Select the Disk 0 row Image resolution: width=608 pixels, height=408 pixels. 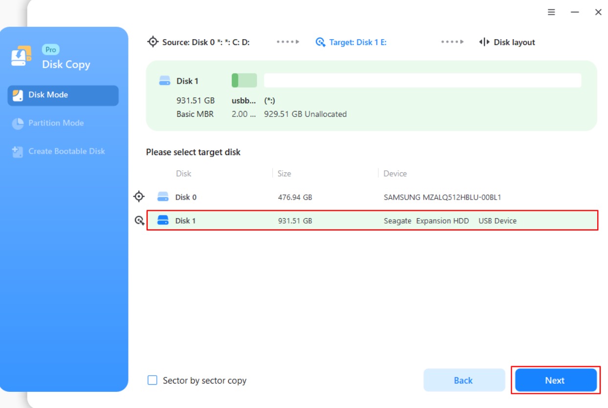372,197
